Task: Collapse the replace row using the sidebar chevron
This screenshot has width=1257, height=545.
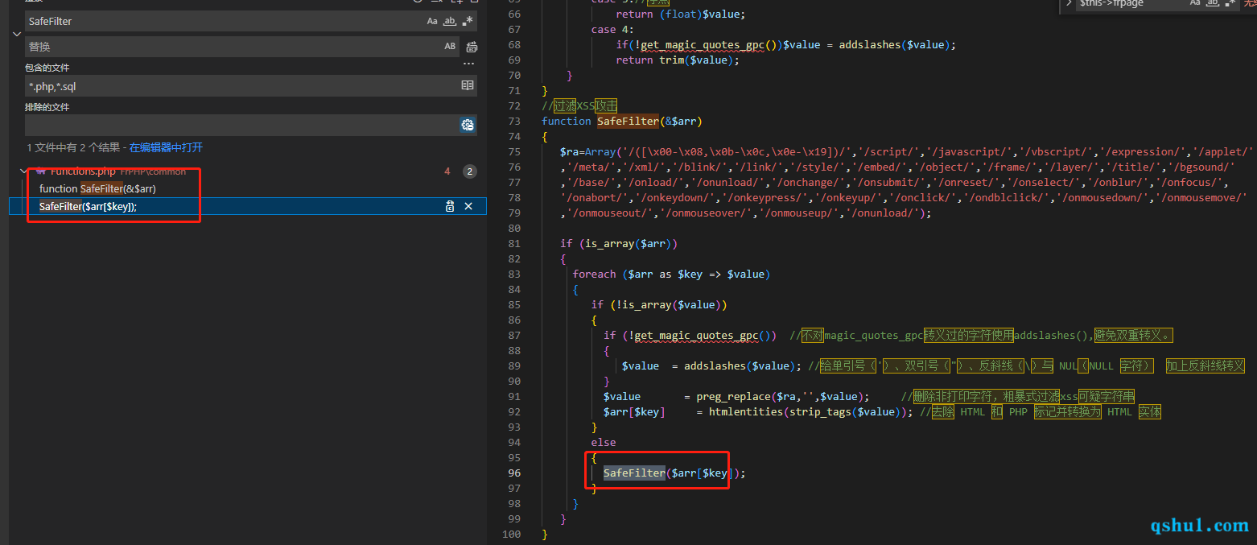Action: [x=17, y=34]
